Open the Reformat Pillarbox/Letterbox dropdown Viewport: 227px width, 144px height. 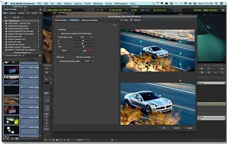84,57
